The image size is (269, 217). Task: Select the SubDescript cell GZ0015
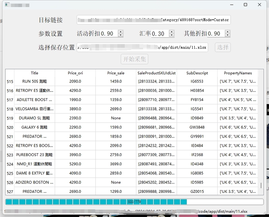click(x=197, y=191)
